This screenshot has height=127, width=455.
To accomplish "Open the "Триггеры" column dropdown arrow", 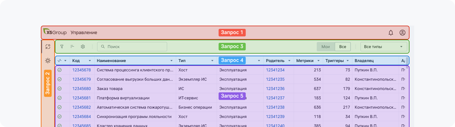I will pyautogui.click(x=348, y=61).
